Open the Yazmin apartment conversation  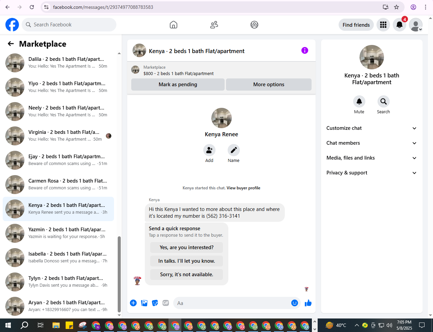click(58, 233)
